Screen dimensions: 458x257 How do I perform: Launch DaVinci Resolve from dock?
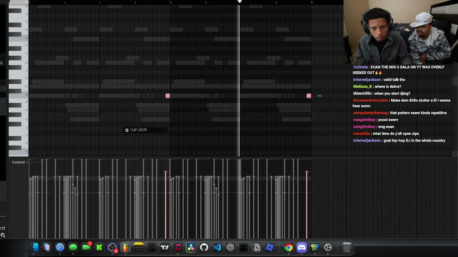191,247
